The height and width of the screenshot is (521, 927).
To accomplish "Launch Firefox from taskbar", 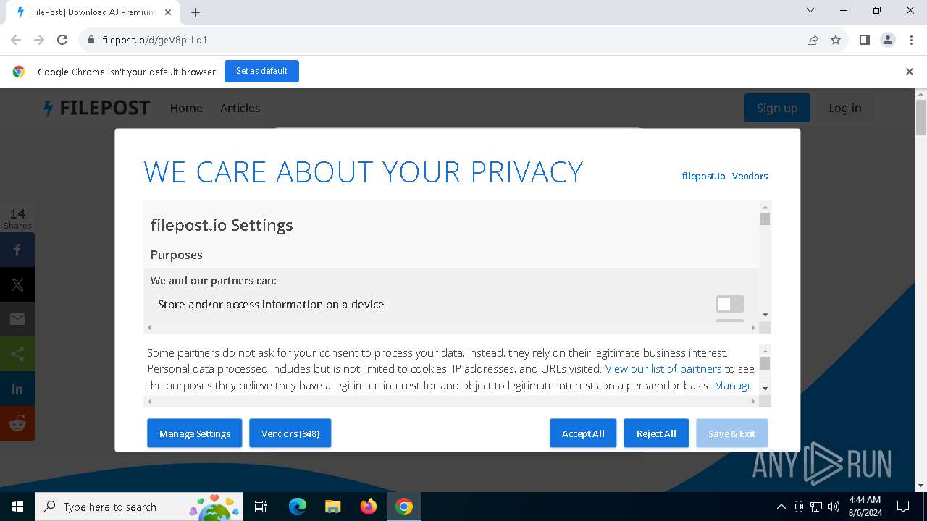I will pyautogui.click(x=369, y=507).
